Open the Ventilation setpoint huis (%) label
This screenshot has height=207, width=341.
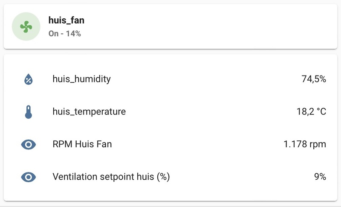point(111,177)
